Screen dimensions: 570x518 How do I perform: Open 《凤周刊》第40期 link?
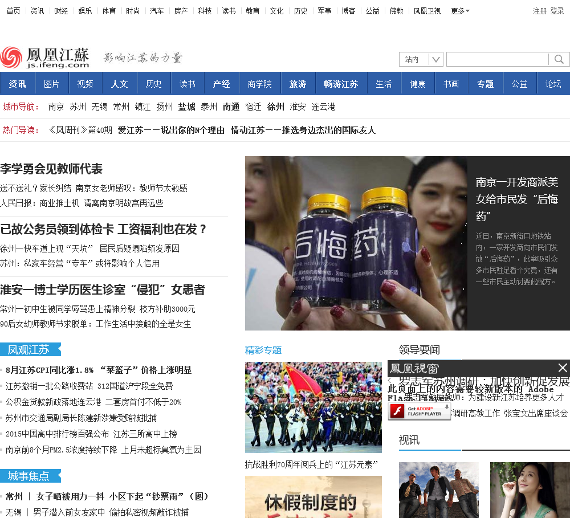[x=80, y=130]
